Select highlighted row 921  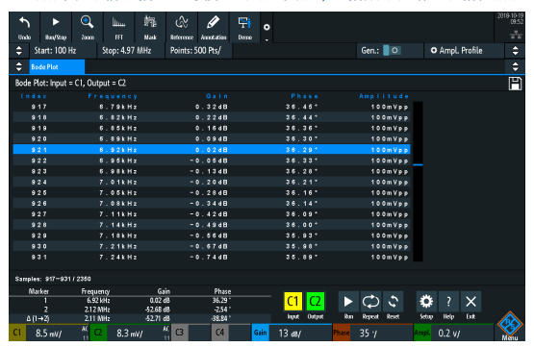point(212,150)
